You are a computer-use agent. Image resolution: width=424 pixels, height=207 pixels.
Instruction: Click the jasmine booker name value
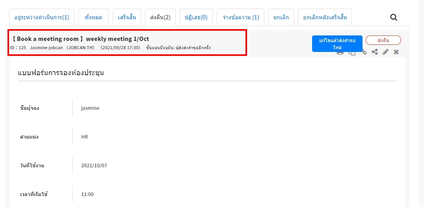[x=90, y=108]
